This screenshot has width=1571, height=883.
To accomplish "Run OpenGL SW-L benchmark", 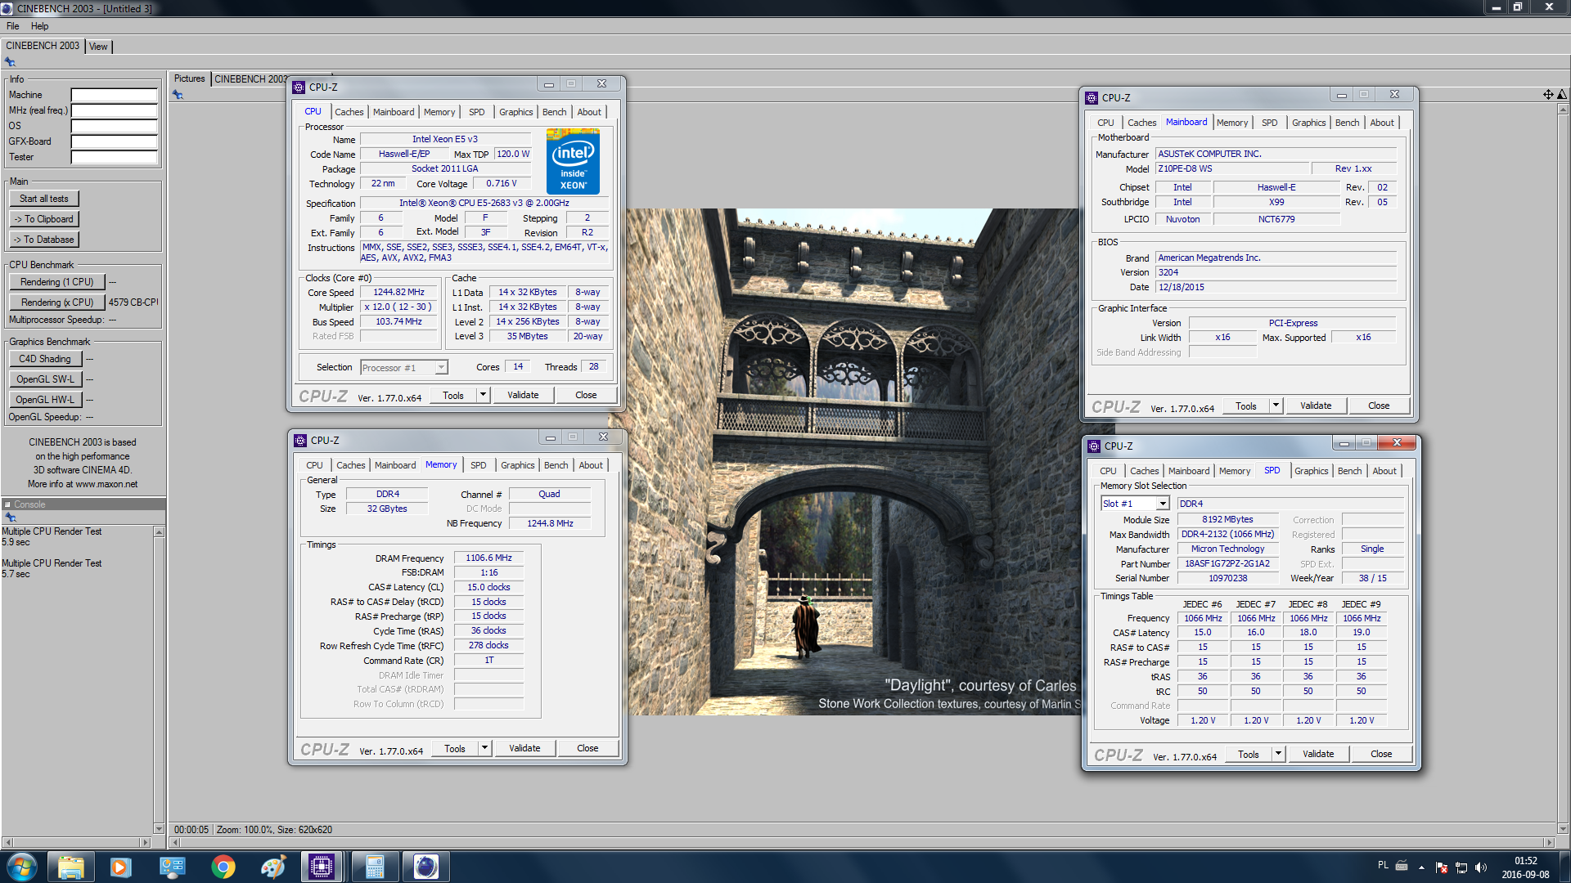I will coord(45,379).
